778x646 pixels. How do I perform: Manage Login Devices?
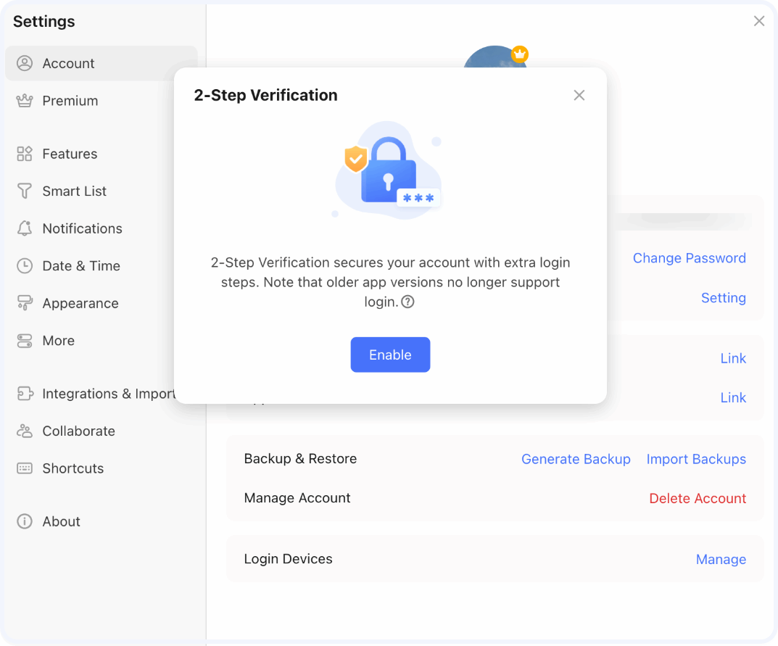tap(721, 559)
